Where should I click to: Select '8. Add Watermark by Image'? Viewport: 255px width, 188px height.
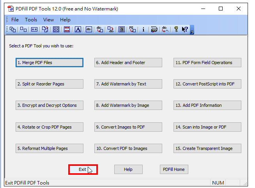point(128,105)
